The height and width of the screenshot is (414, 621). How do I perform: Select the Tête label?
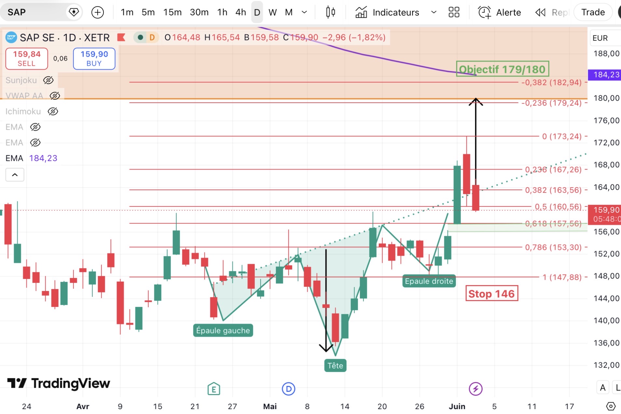click(335, 366)
